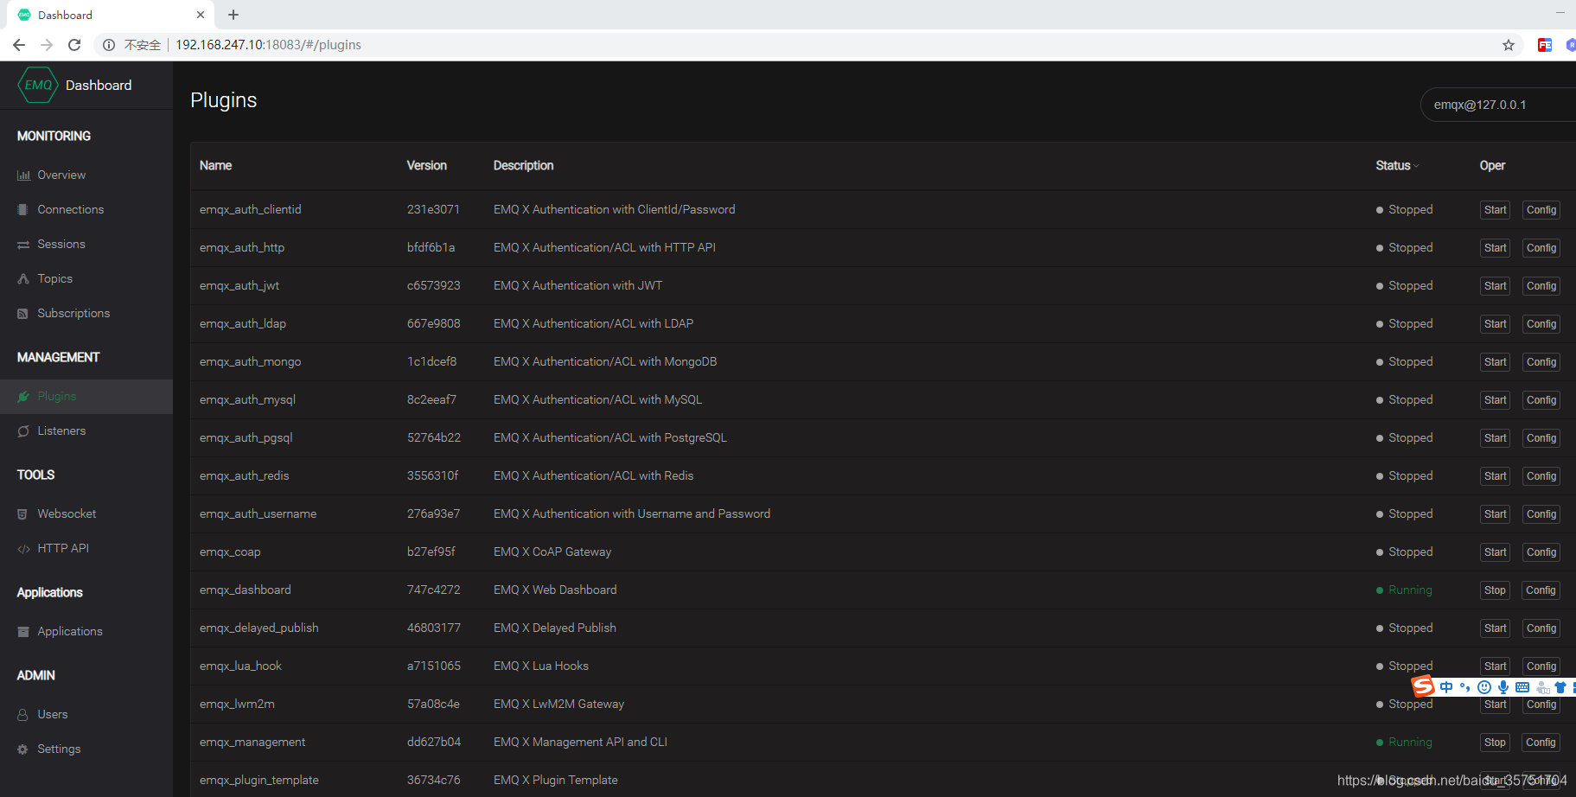The image size is (1576, 797).
Task: Click the emqx_auth_pgsql plugin name
Action: click(246, 438)
